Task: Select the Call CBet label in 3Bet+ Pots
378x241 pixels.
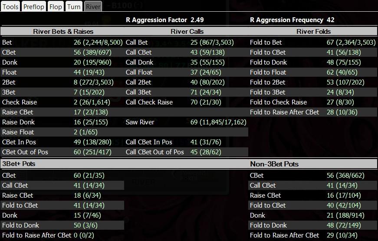Action: click(15, 186)
